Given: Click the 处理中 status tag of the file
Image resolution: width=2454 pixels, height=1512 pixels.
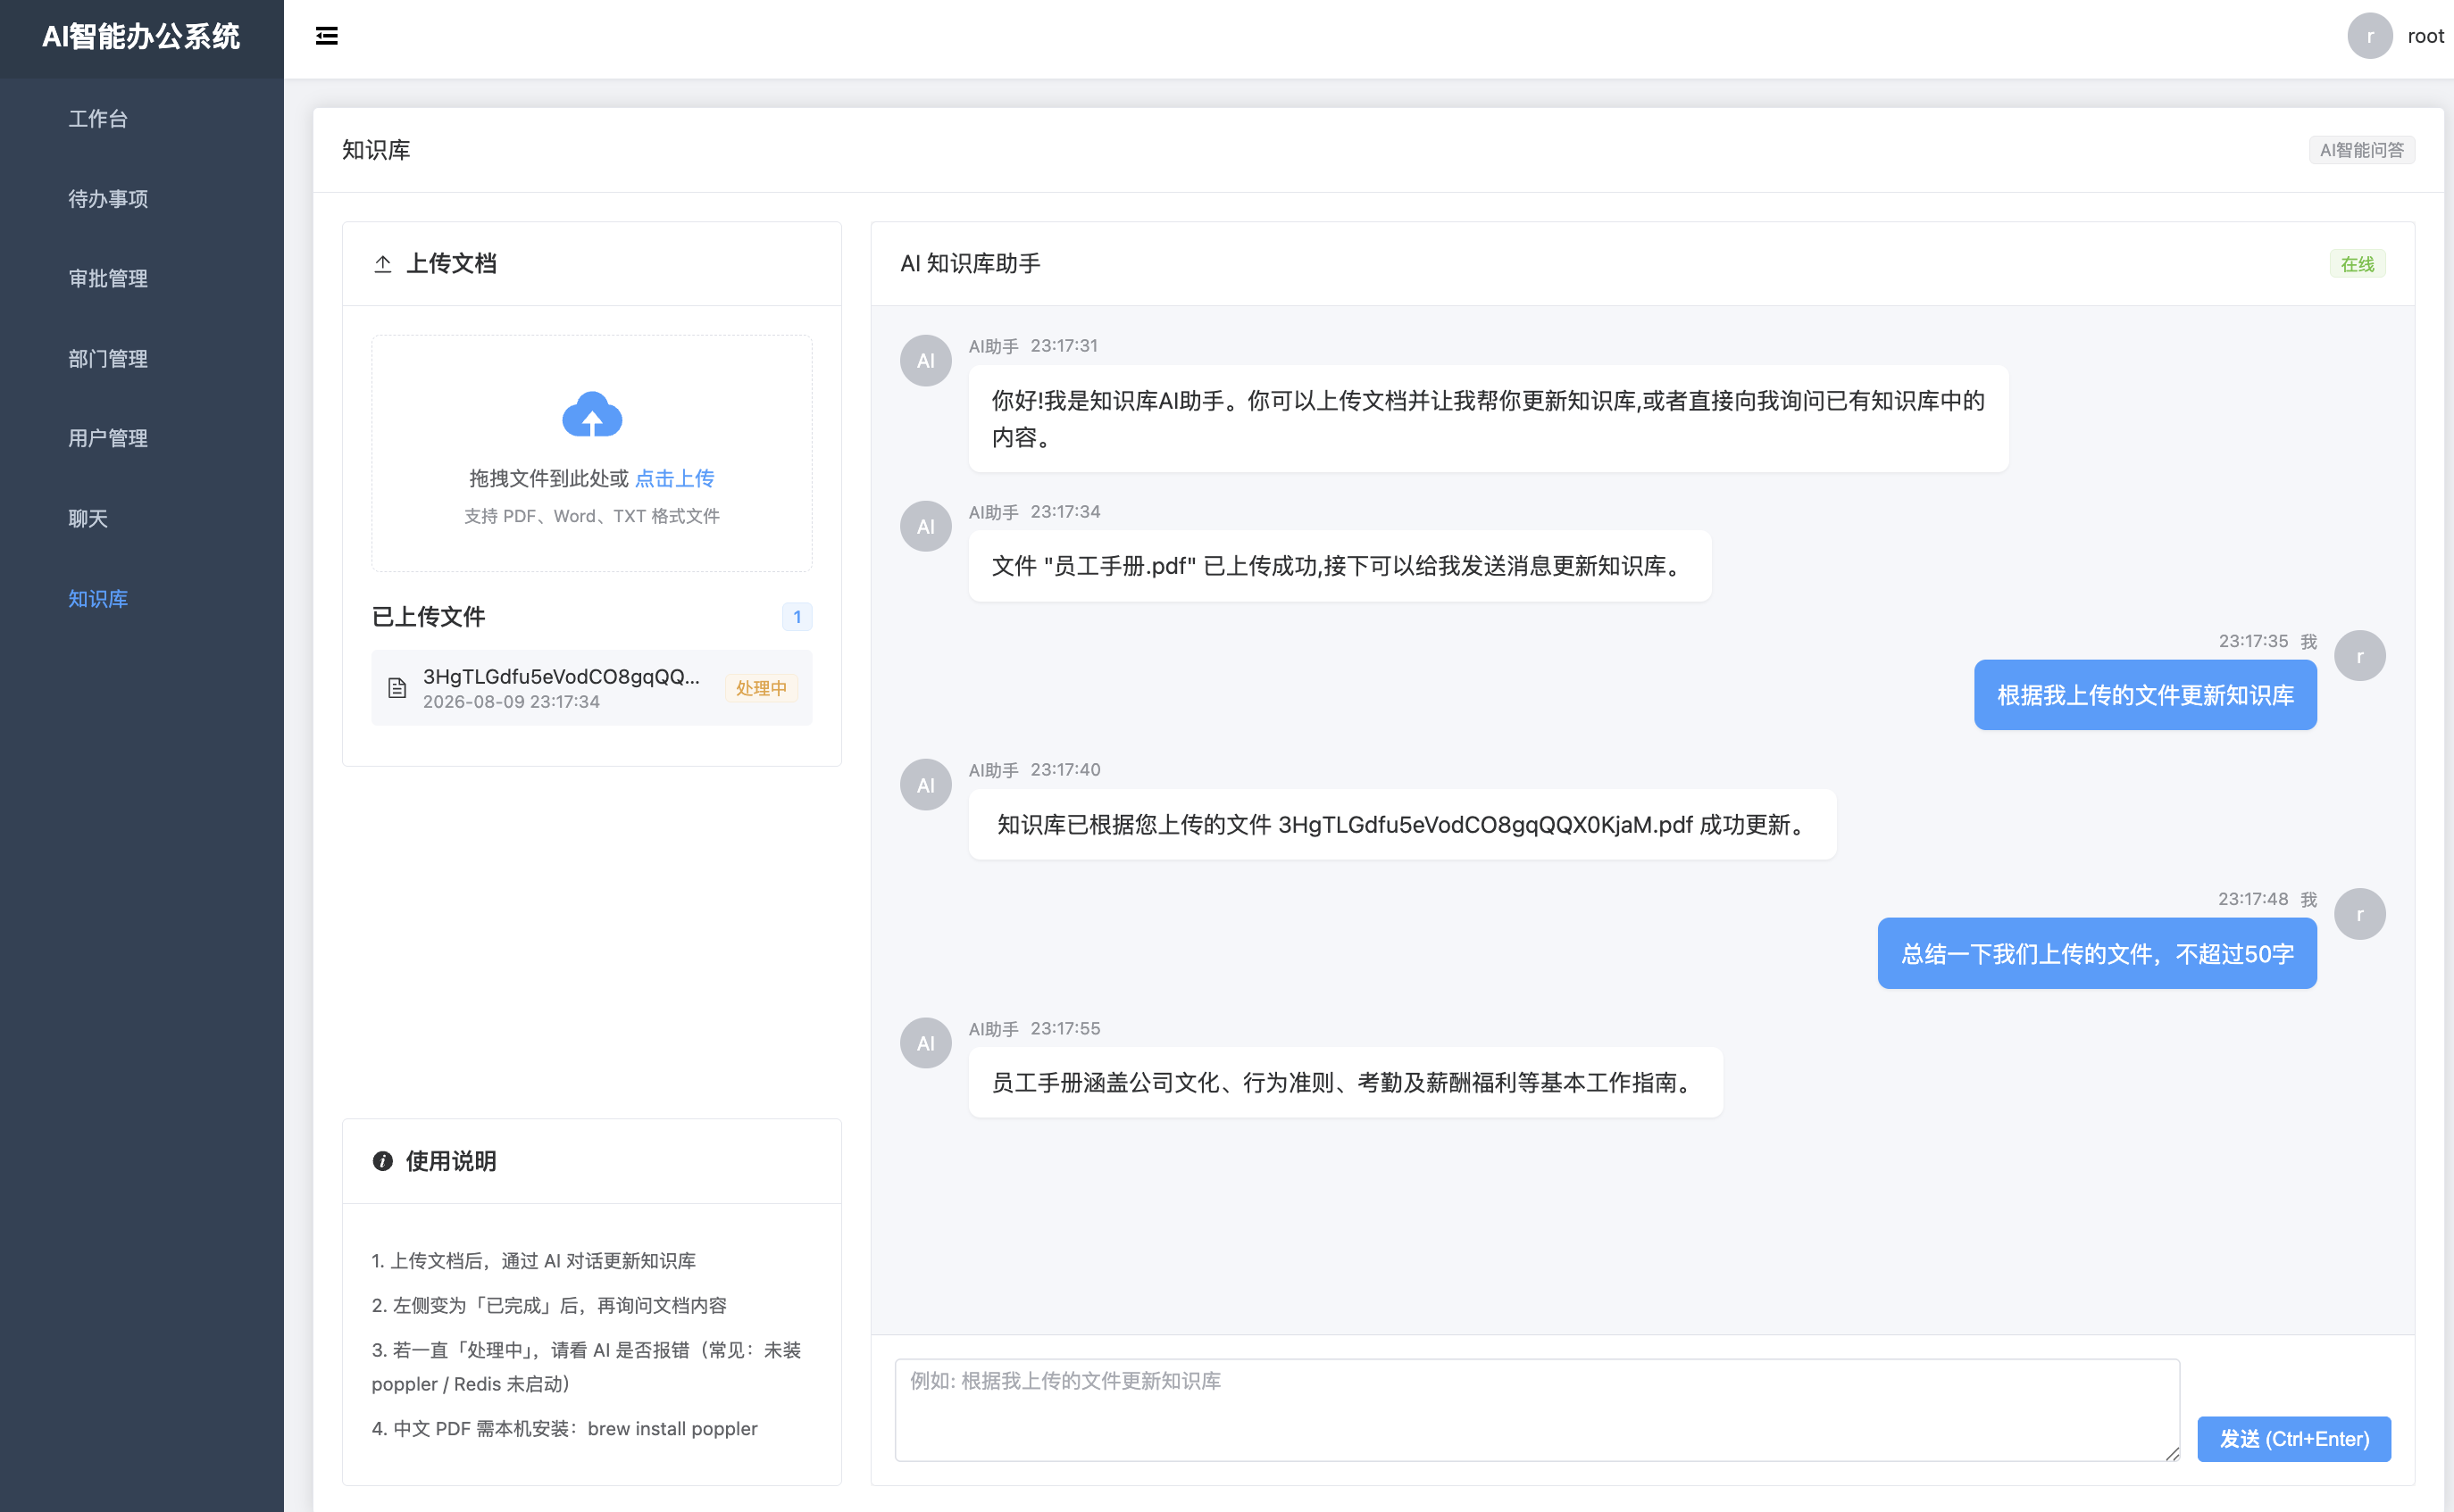Looking at the screenshot, I should point(760,688).
